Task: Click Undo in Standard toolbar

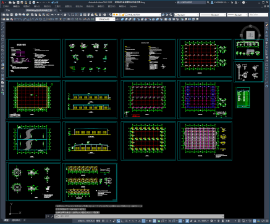Action: 53,15
